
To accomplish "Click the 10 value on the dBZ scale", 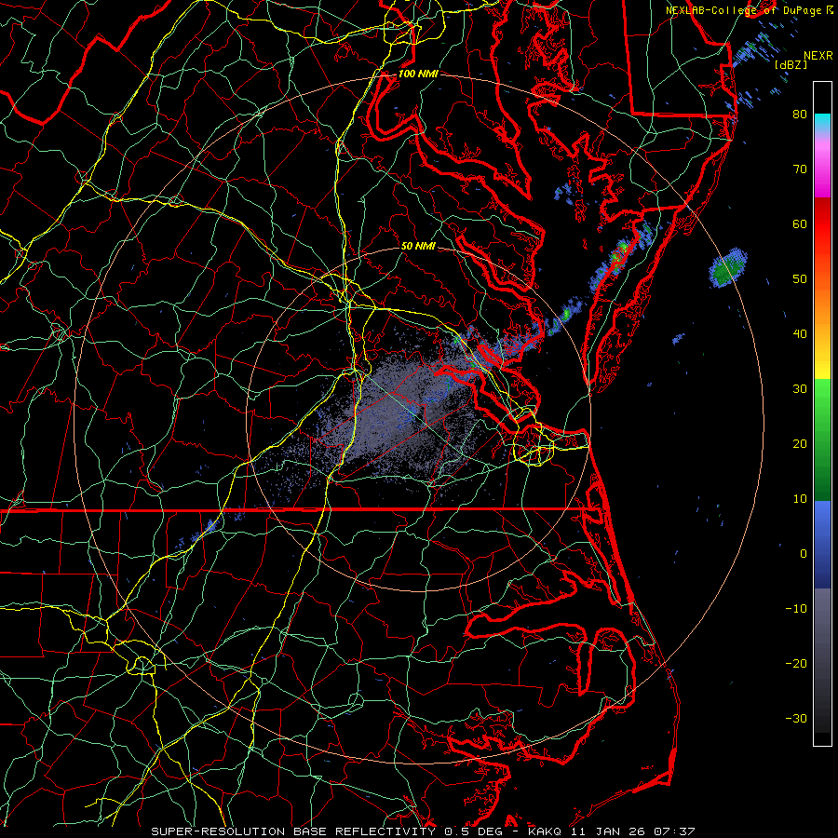I will [x=800, y=499].
